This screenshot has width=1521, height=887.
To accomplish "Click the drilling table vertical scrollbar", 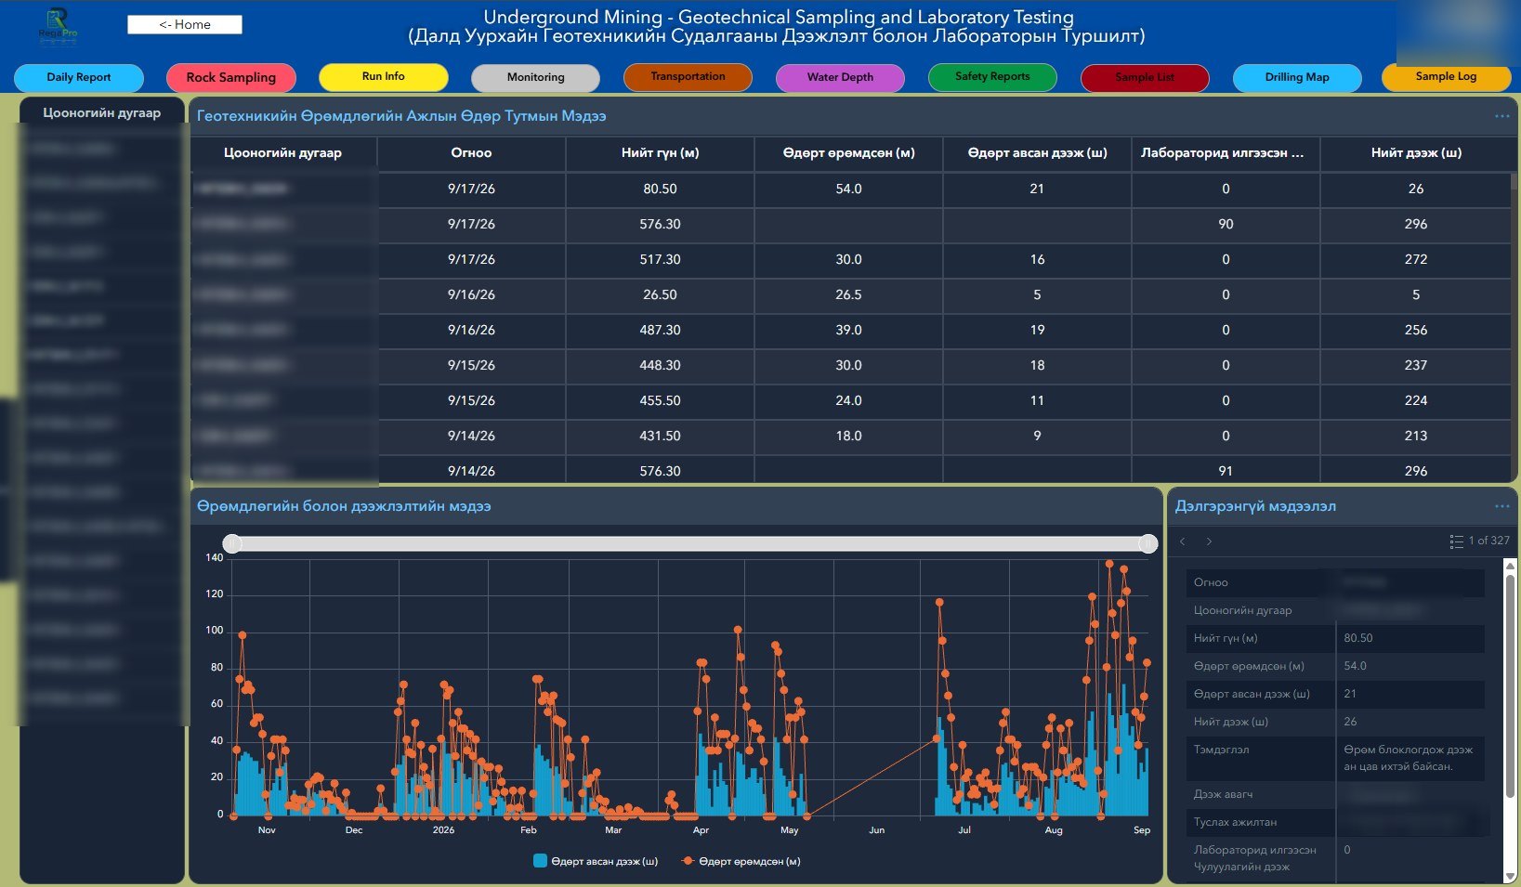I will (x=1514, y=180).
